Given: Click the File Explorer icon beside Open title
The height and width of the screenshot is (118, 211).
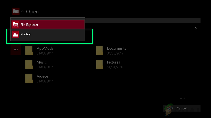Looking at the screenshot, I should [16, 11].
